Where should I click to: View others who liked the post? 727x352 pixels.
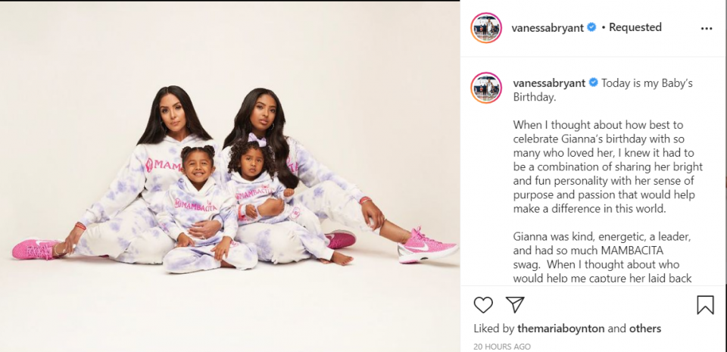tap(645, 329)
